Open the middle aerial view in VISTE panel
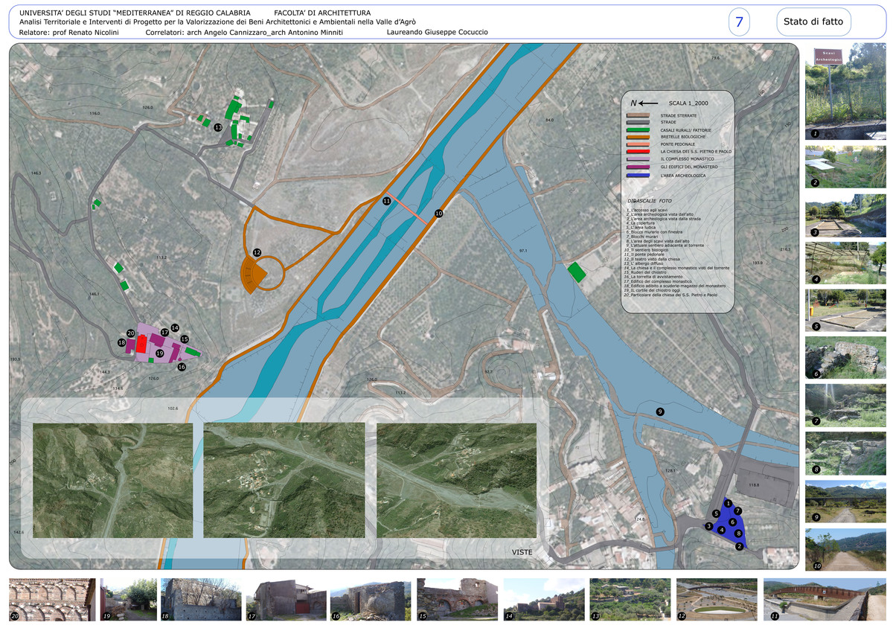Viewport: 893px width, 631px height. (284, 481)
